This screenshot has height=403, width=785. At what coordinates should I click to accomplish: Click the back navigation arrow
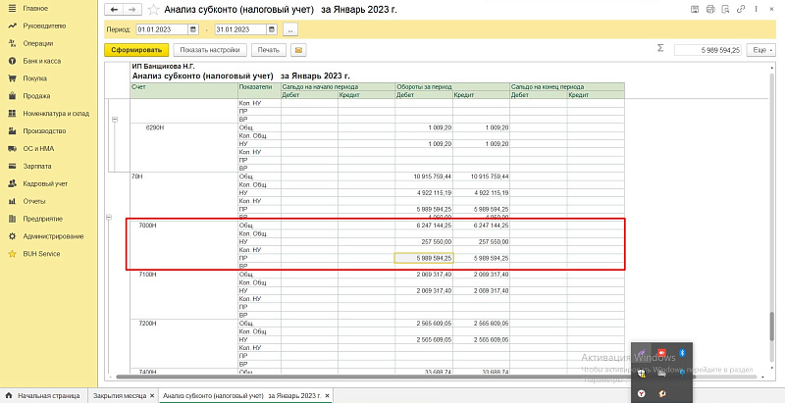pyautogui.click(x=113, y=9)
